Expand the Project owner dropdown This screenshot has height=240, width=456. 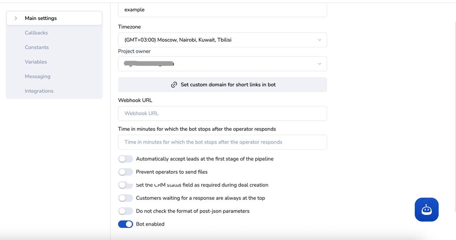pyautogui.click(x=222, y=64)
